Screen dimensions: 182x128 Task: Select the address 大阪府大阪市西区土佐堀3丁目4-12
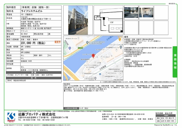tap(36, 19)
